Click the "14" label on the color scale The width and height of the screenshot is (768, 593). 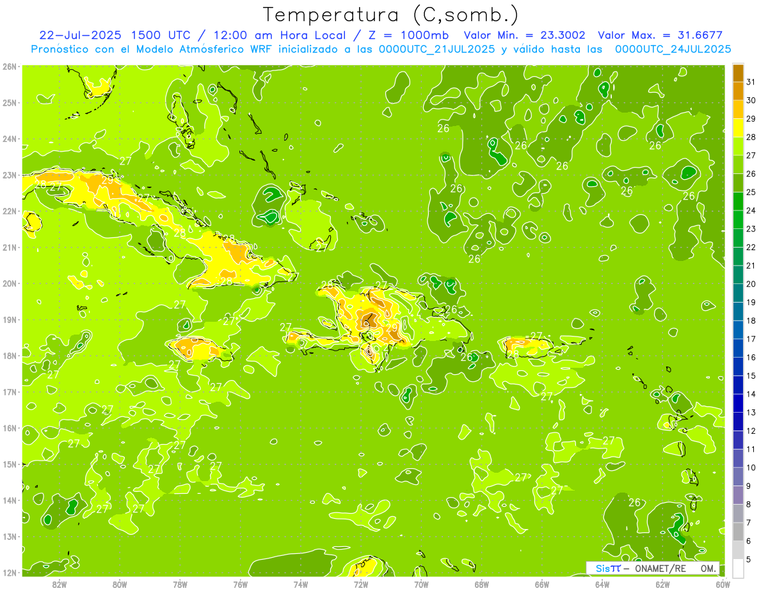click(x=751, y=394)
